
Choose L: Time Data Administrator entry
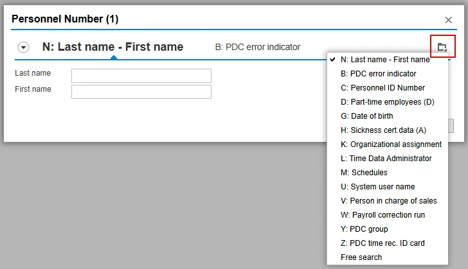[x=386, y=159]
